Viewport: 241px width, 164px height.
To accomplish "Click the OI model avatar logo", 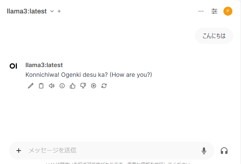I will pyautogui.click(x=13, y=66).
